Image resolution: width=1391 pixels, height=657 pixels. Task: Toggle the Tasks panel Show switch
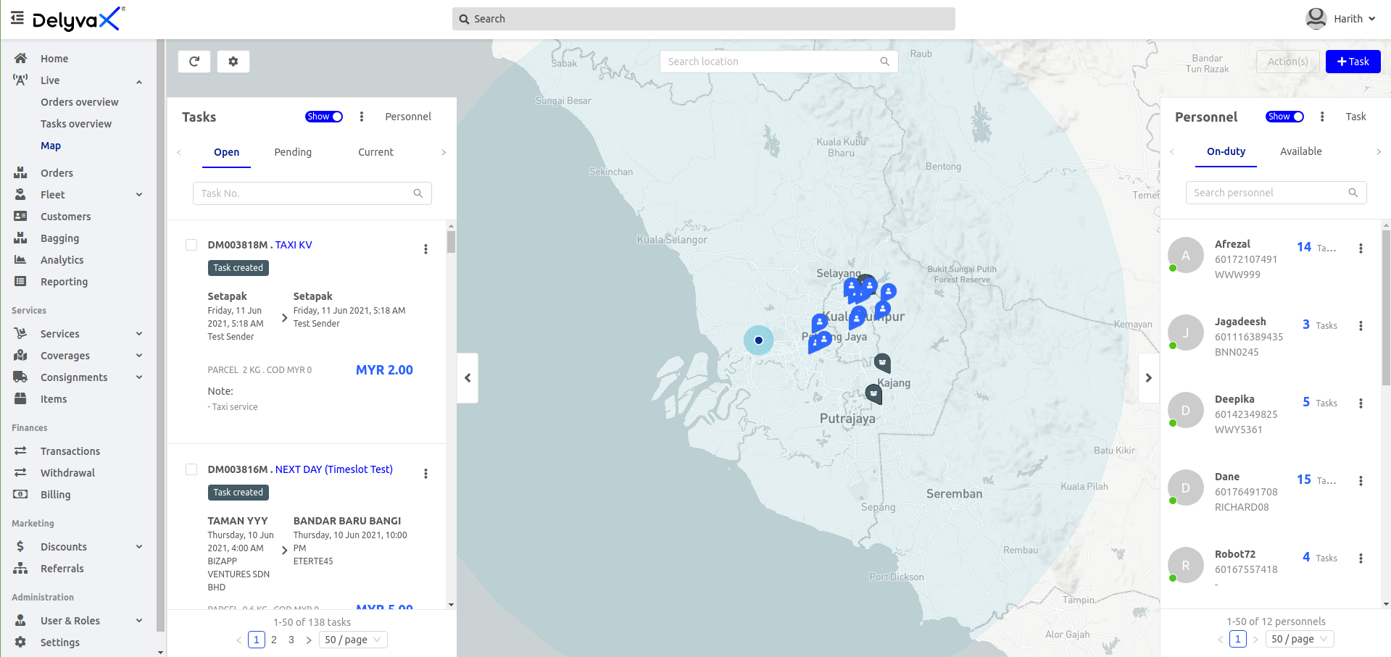tap(323, 117)
